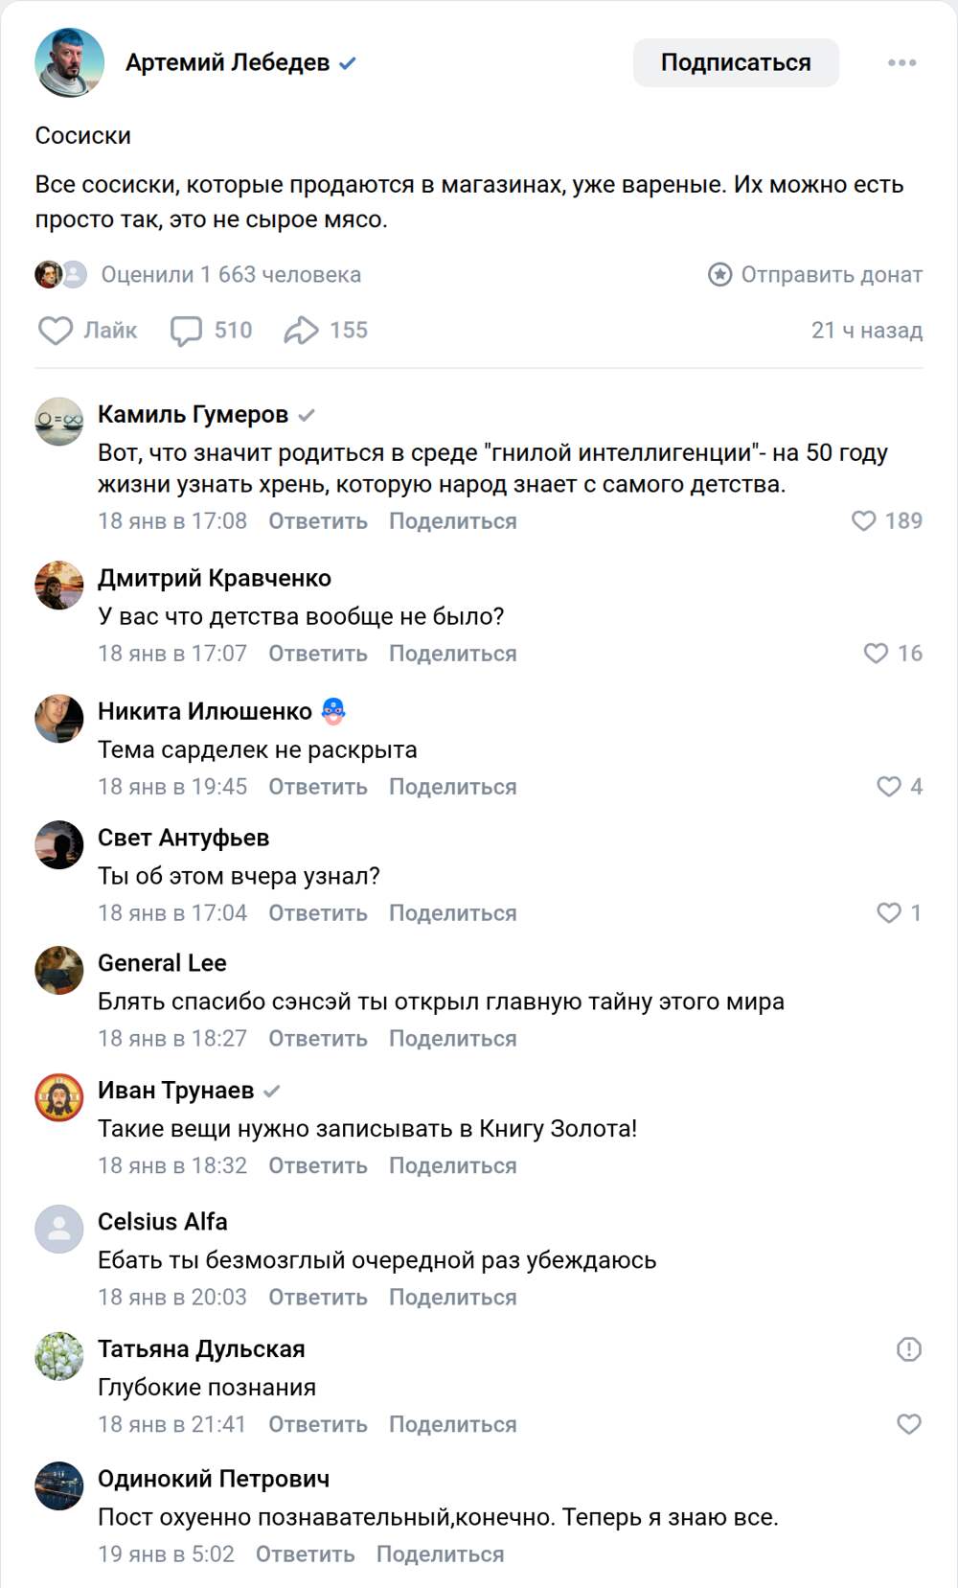
Task: Like Свет Антуфьев's comment heart
Action: 889,913
